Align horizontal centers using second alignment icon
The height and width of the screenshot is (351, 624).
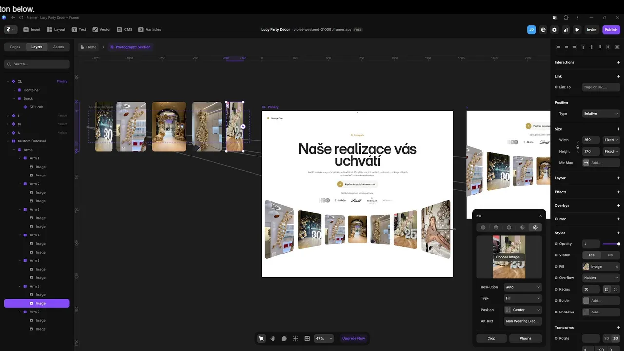566,47
